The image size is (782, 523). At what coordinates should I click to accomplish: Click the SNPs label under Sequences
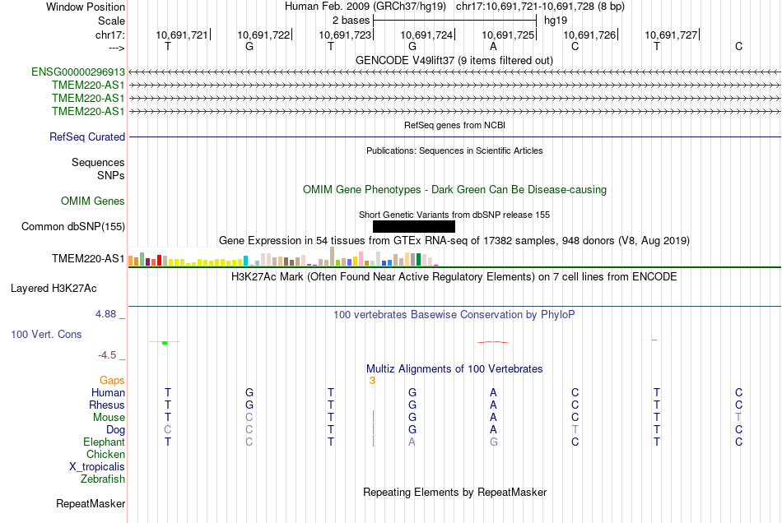point(111,175)
